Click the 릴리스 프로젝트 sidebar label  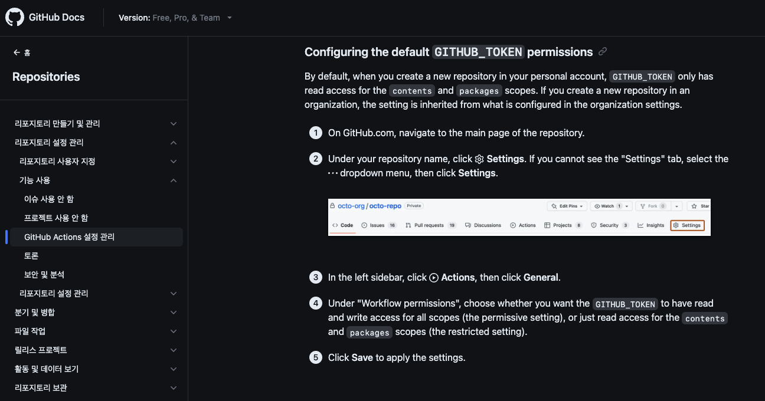[41, 350]
